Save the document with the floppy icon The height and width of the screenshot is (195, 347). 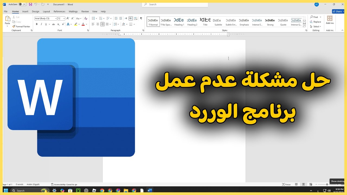tap(30, 4)
